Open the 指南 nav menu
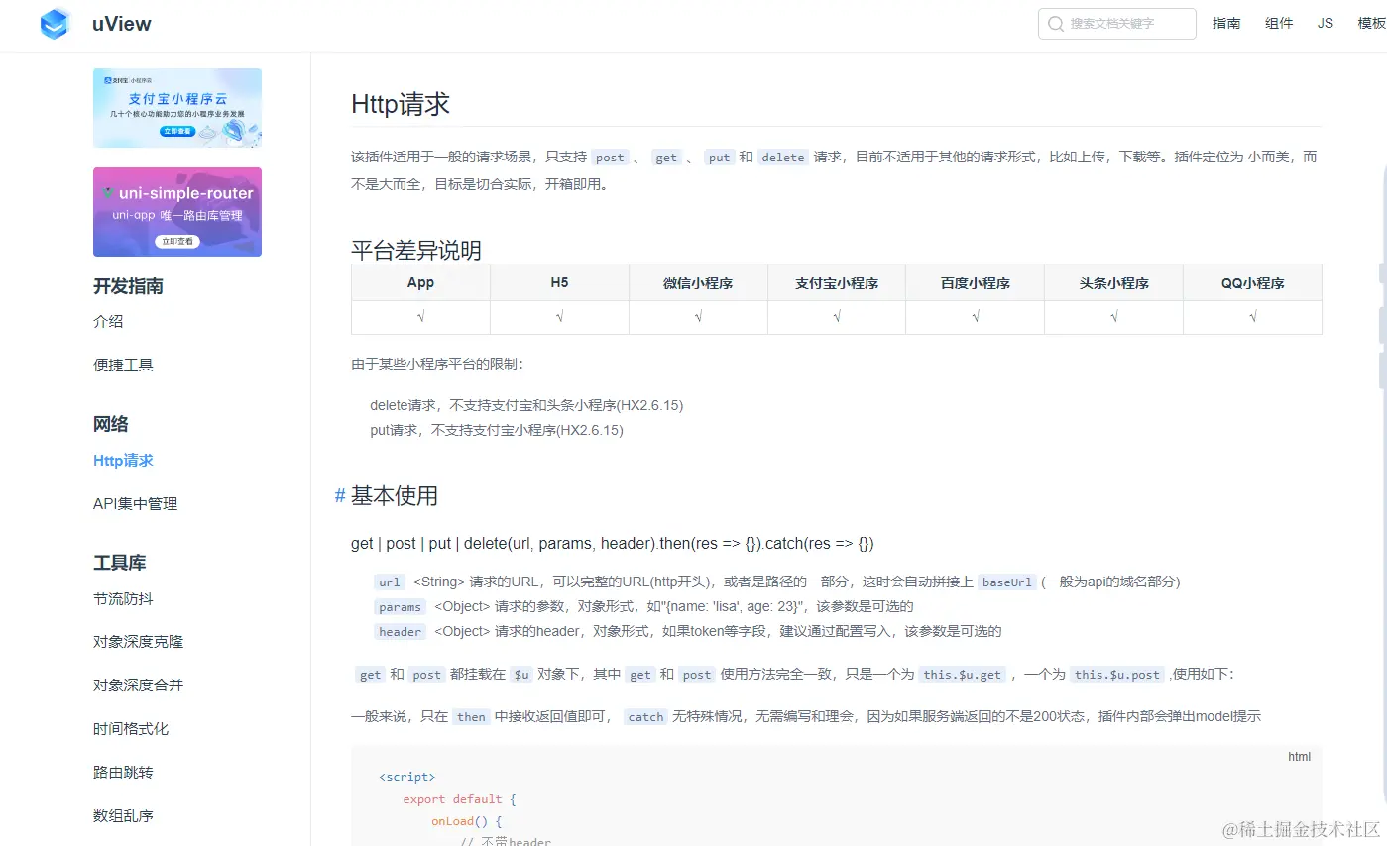 (x=1226, y=24)
